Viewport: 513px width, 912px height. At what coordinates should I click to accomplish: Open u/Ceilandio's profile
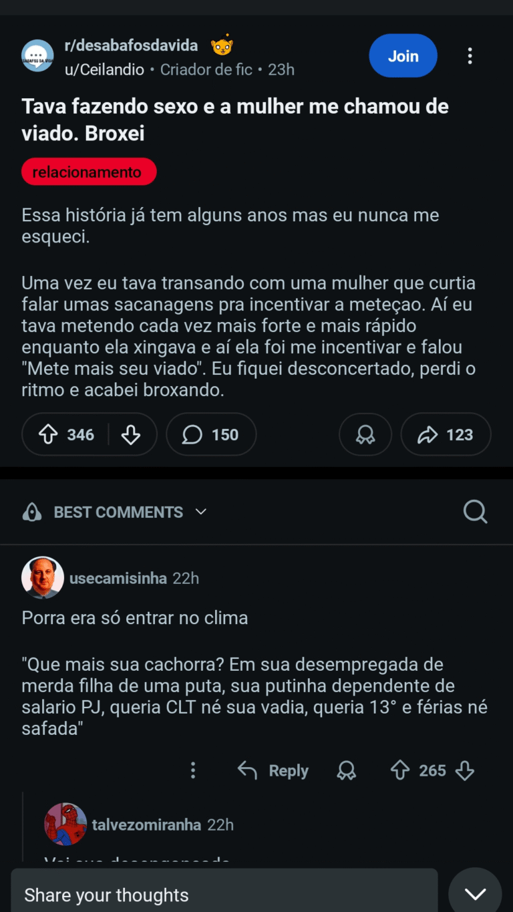pyautogui.click(x=105, y=69)
